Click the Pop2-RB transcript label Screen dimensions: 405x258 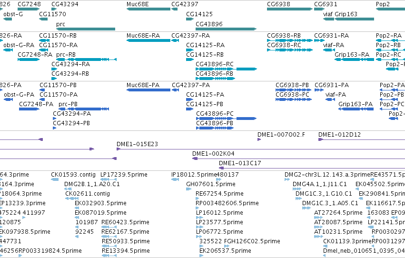(388, 45)
